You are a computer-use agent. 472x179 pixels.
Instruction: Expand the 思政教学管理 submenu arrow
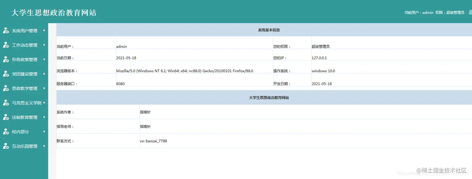pos(45,88)
